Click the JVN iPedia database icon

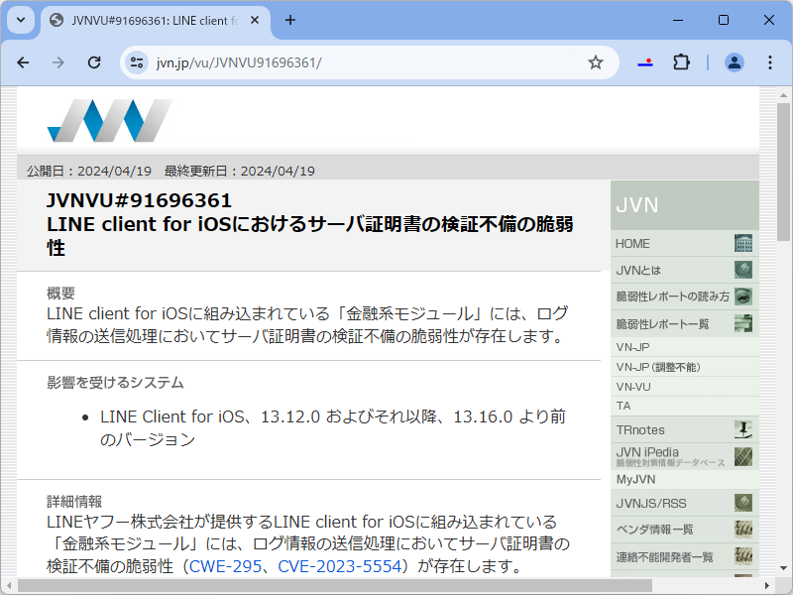click(x=741, y=455)
